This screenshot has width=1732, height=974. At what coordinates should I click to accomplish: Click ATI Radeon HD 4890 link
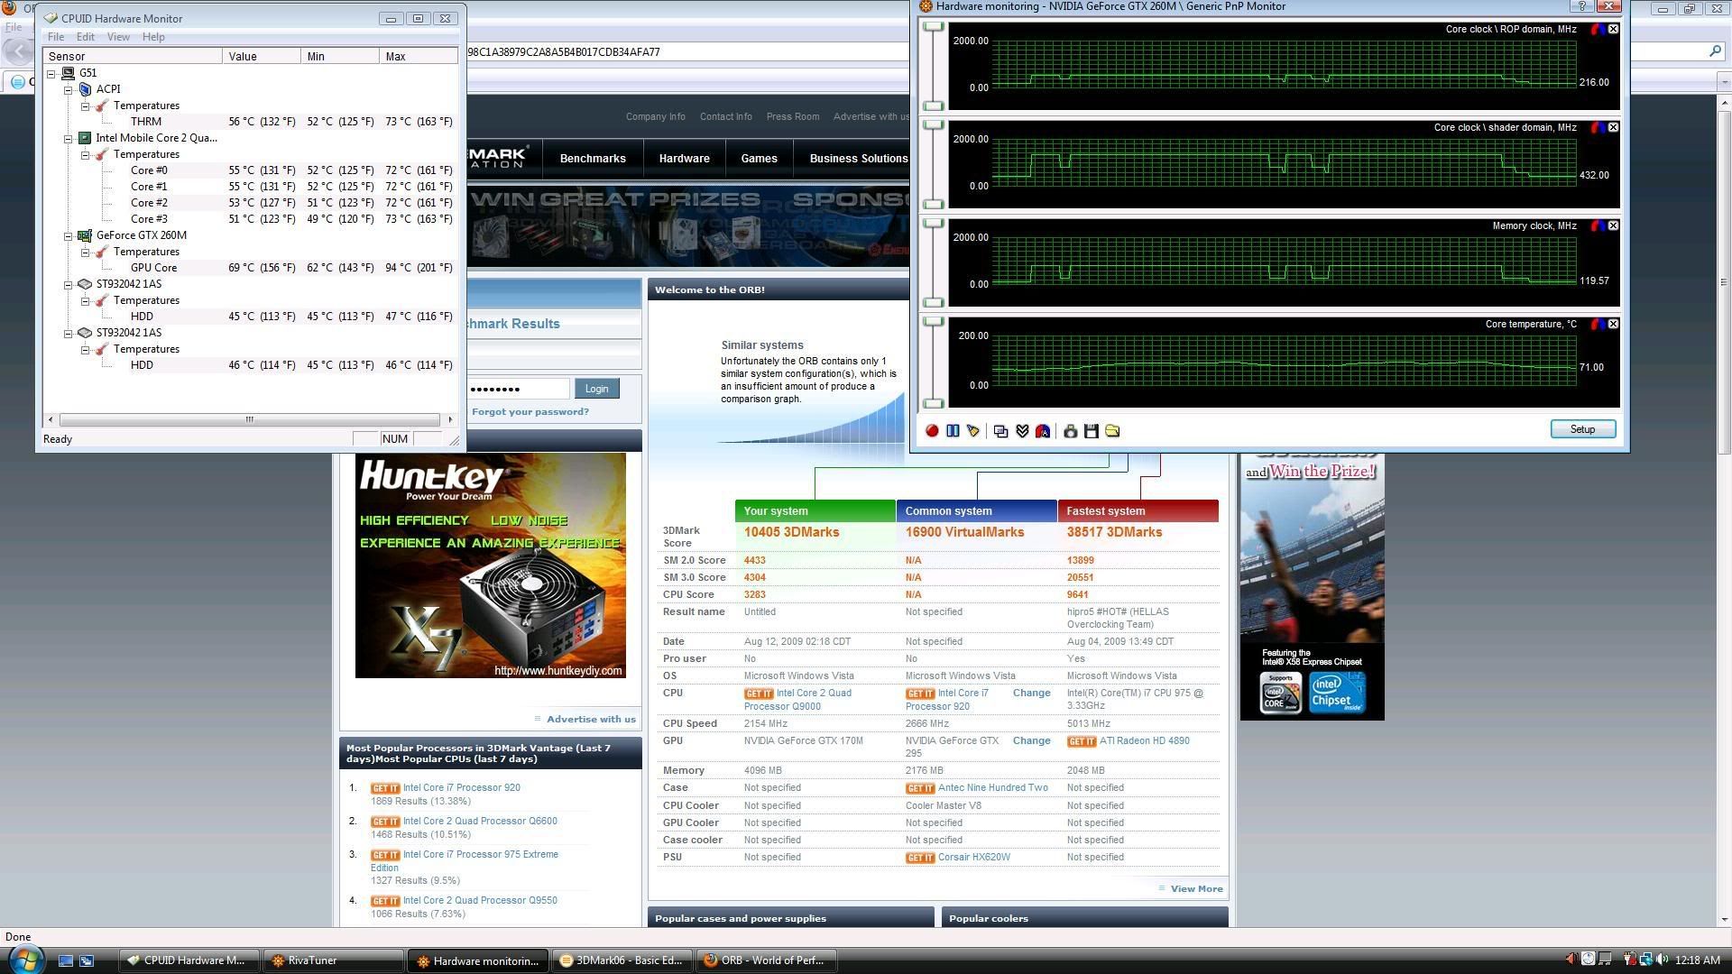coord(1144,741)
